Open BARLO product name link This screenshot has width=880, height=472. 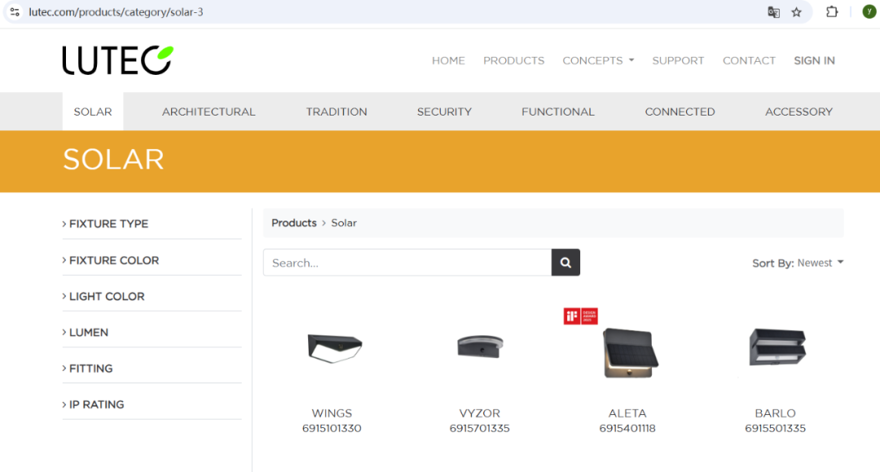[x=775, y=413]
